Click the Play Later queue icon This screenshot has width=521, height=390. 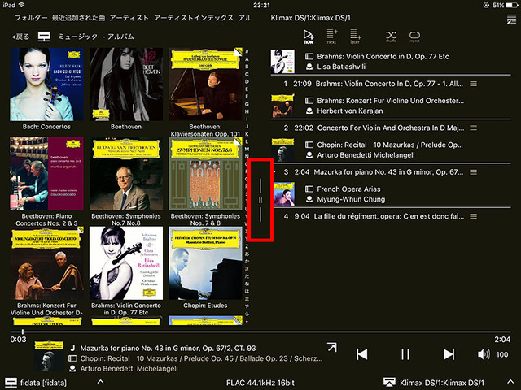[x=355, y=36]
